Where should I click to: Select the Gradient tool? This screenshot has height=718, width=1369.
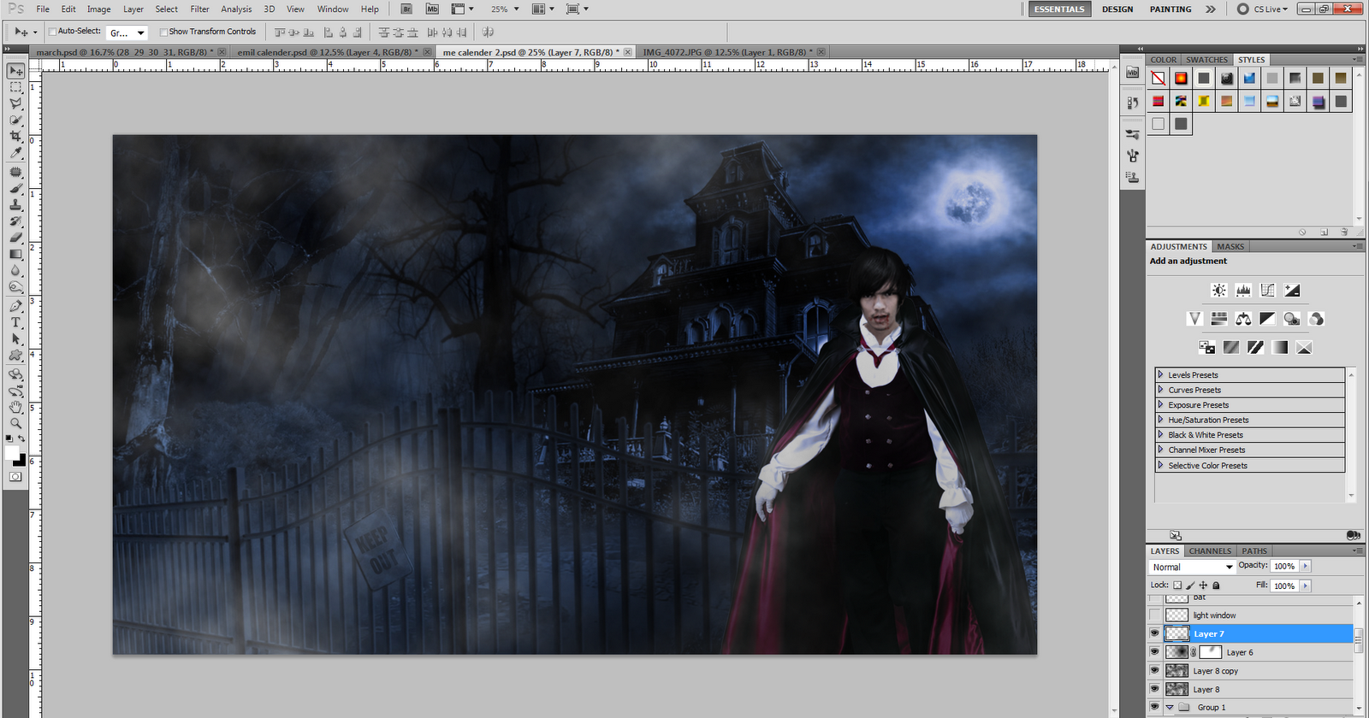coord(15,254)
